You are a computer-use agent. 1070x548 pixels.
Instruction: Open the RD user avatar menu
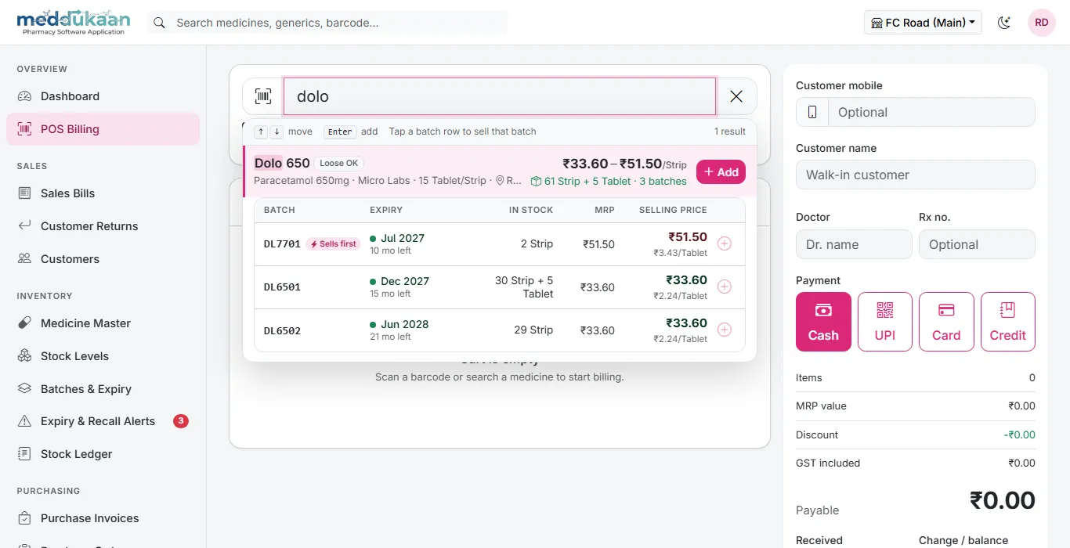click(x=1042, y=23)
